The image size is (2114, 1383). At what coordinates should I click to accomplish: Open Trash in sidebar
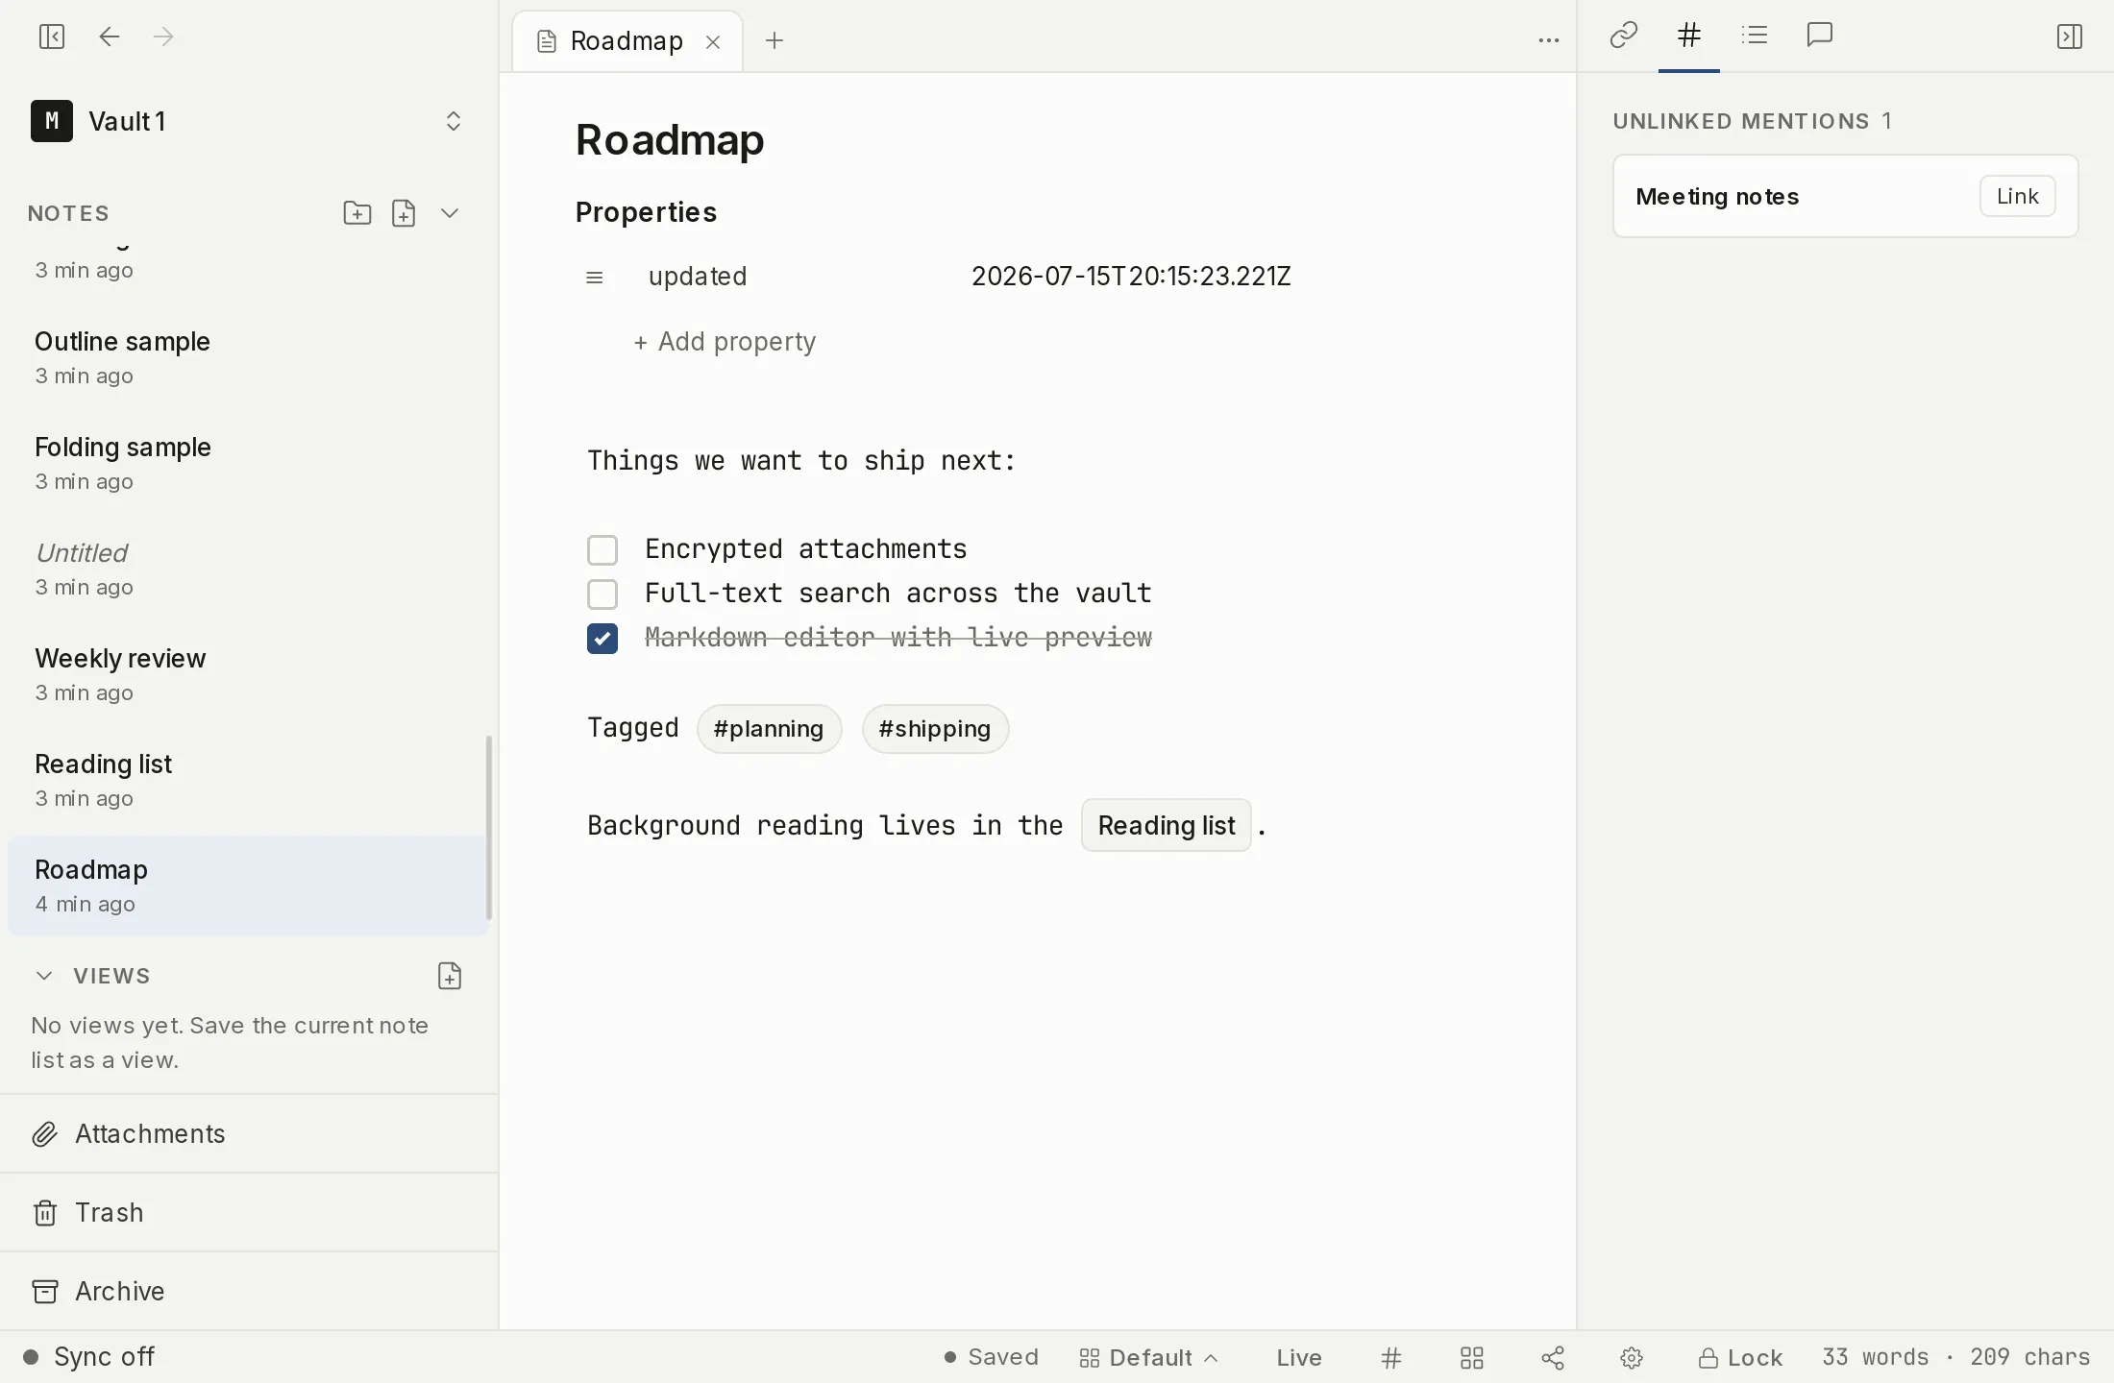249,1213
